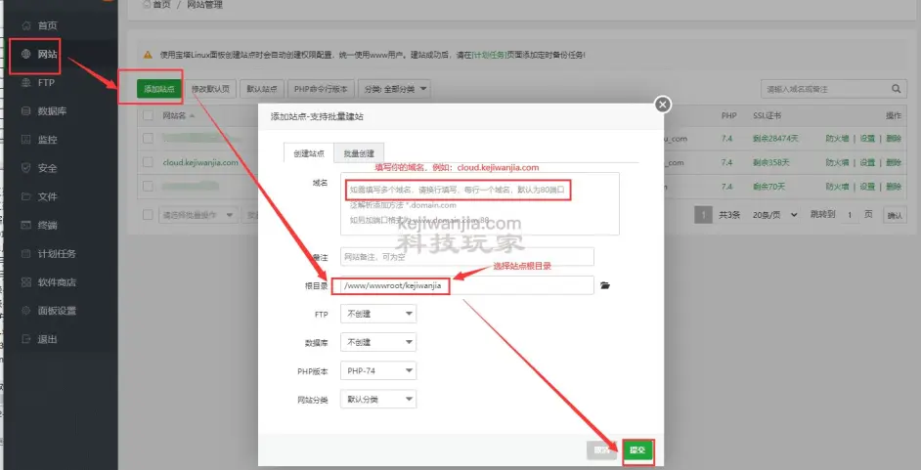921x470 pixels.
Task: Open 终端 in the sidebar
Action: pos(47,226)
